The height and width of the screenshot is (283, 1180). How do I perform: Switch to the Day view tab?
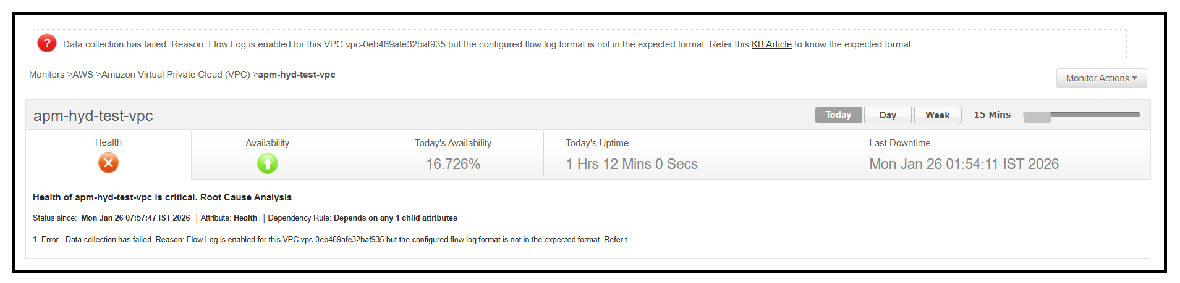pyautogui.click(x=887, y=115)
